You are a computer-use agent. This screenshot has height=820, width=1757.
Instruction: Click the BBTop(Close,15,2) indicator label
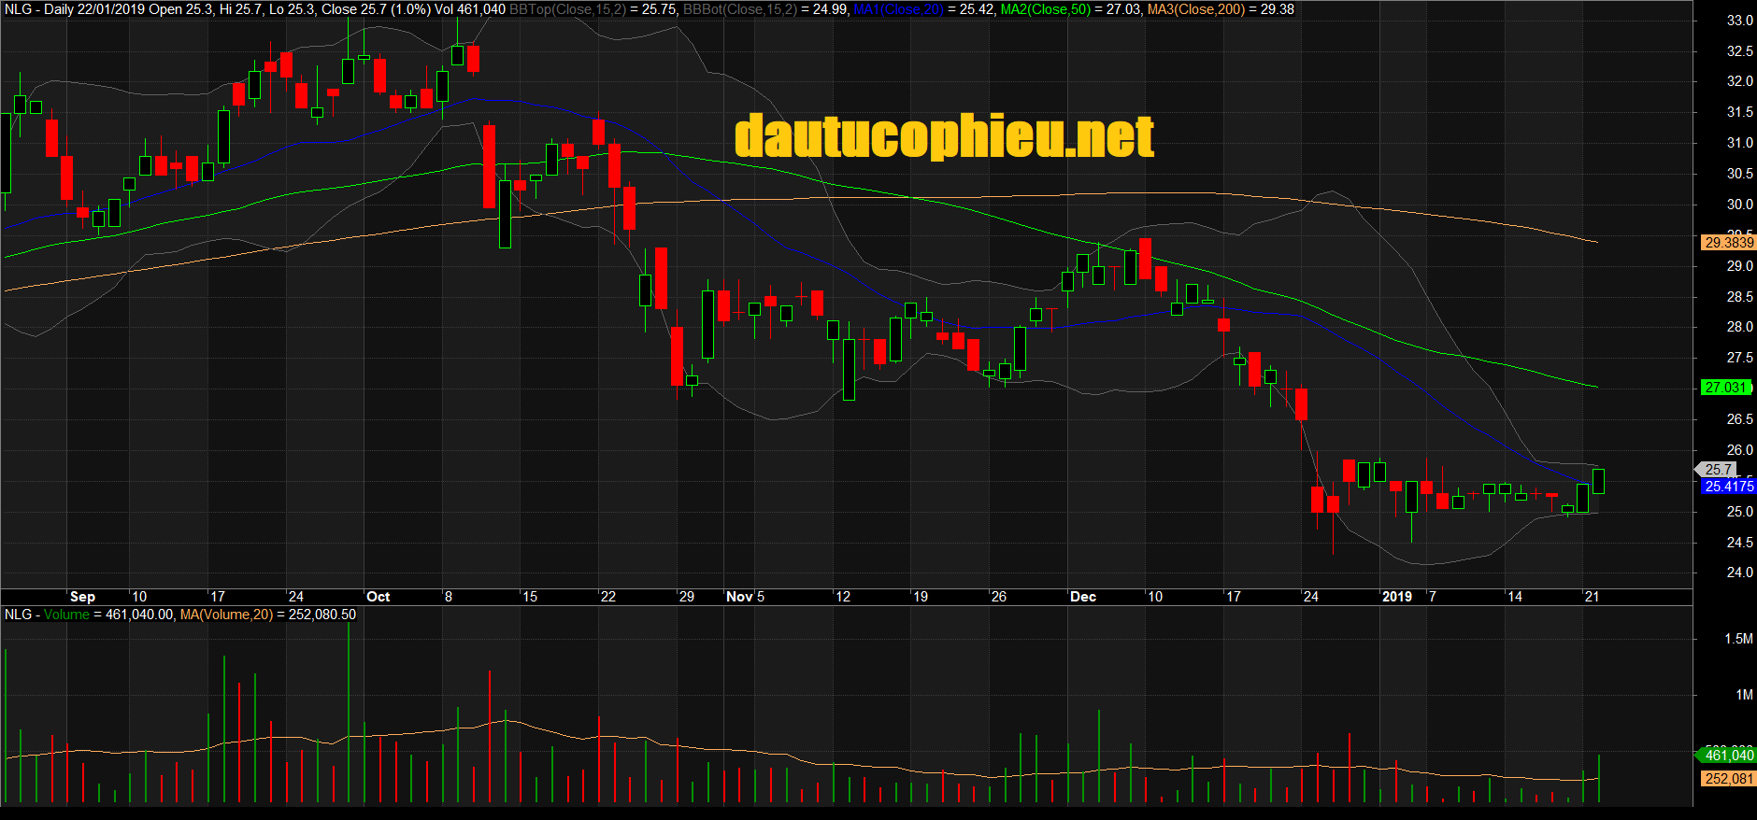567,9
